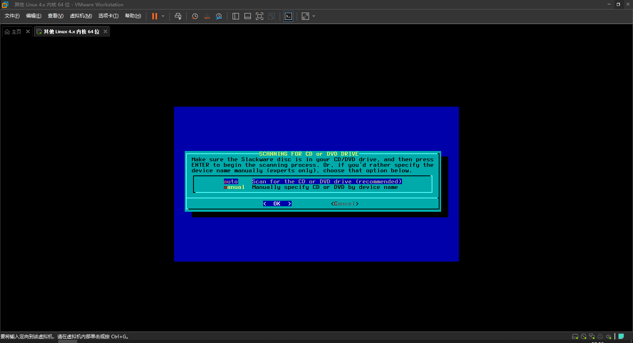Screen dimensions: 633x343
Task: Toggle the console view icon
Action: [288, 16]
